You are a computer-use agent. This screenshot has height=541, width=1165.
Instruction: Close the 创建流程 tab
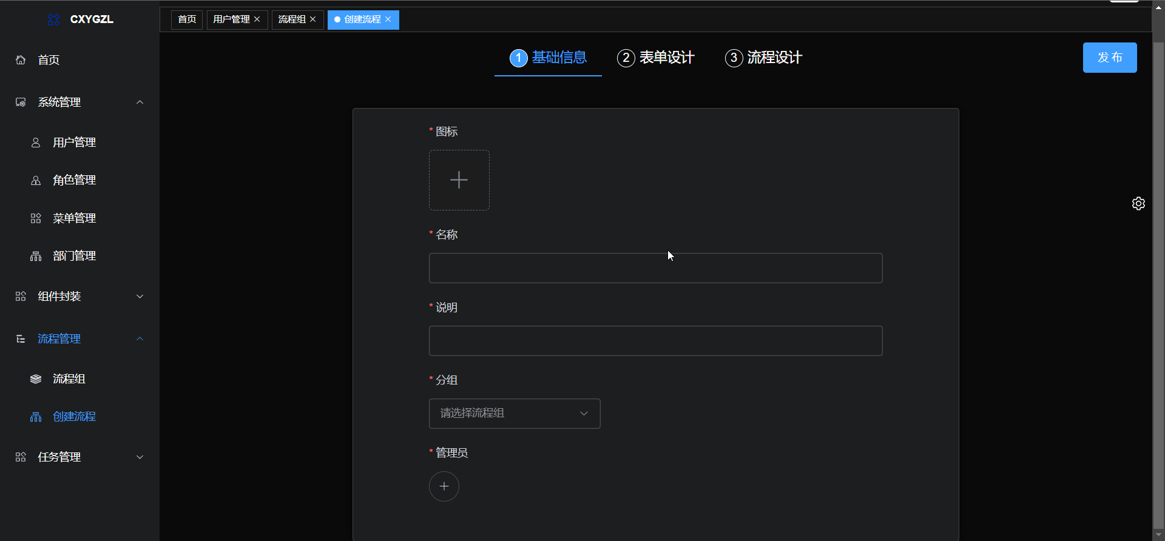[388, 19]
